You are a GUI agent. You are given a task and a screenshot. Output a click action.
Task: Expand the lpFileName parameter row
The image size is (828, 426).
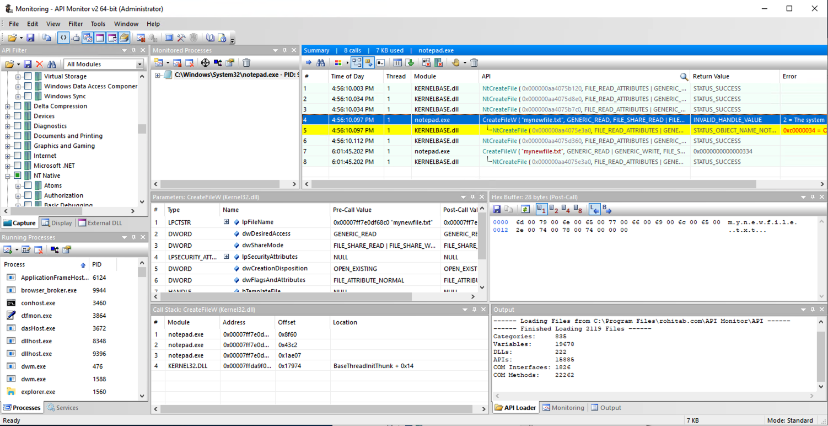coord(226,222)
